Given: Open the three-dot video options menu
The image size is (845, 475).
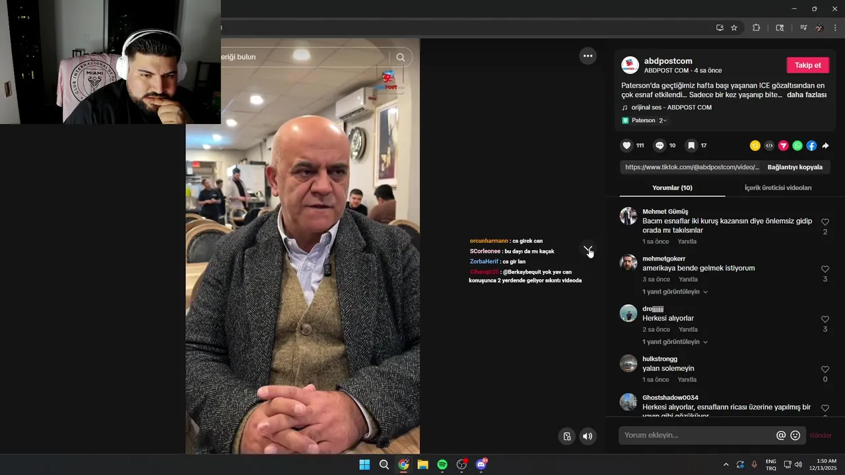Looking at the screenshot, I should [588, 56].
